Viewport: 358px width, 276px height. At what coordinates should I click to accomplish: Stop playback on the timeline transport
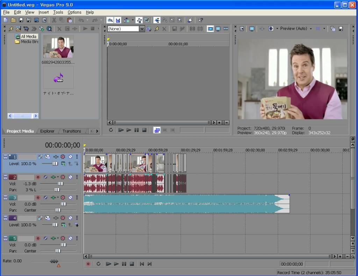[132, 264]
